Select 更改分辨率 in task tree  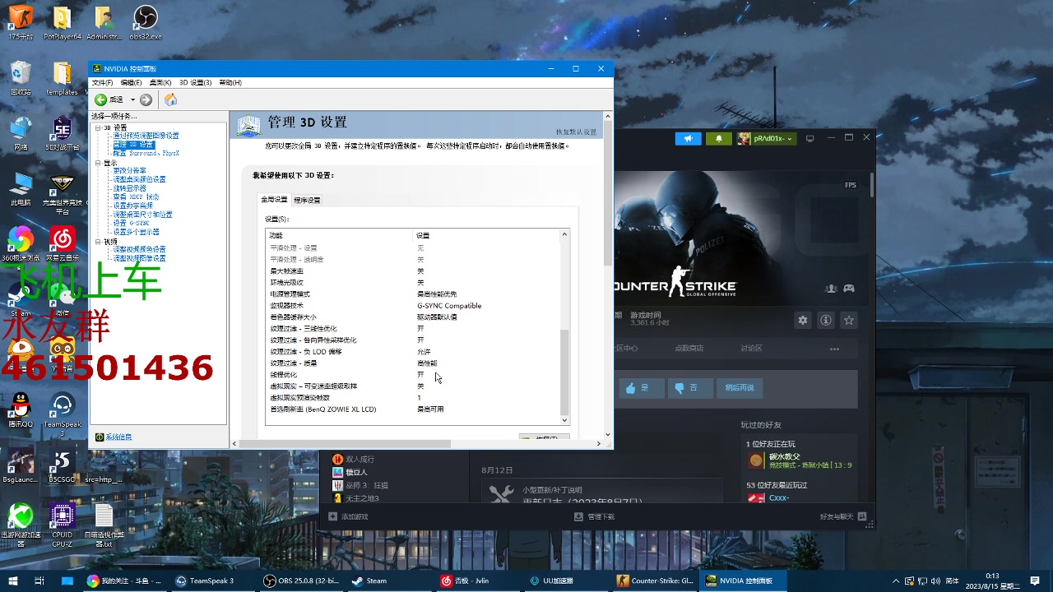tap(130, 170)
